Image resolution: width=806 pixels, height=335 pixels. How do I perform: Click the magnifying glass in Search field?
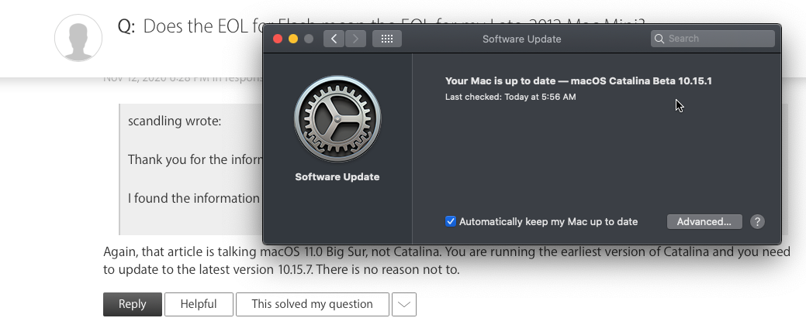659,39
